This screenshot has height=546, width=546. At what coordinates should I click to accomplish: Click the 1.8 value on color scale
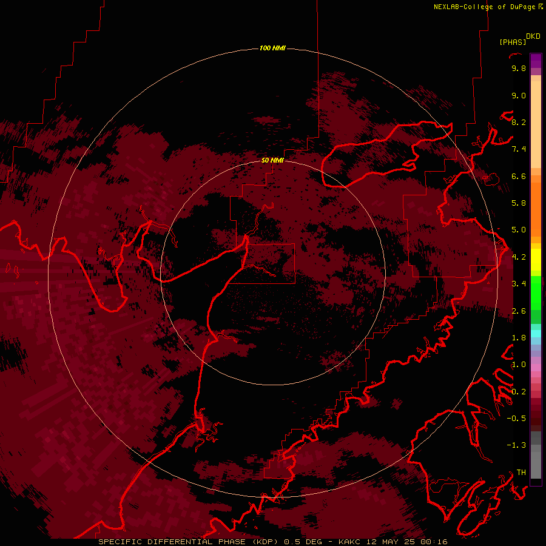(x=519, y=338)
